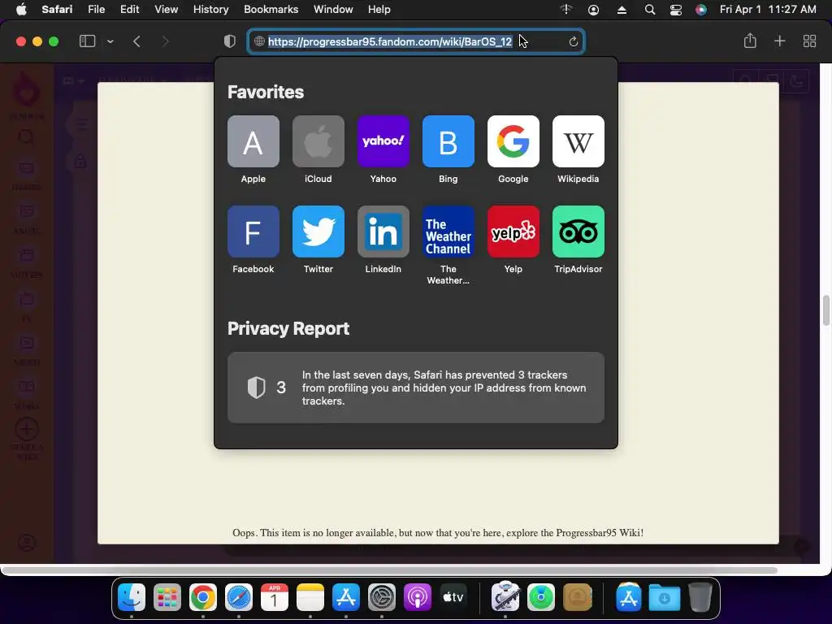
Task: Open The Weather Channel favorite tile
Action: coord(448,232)
